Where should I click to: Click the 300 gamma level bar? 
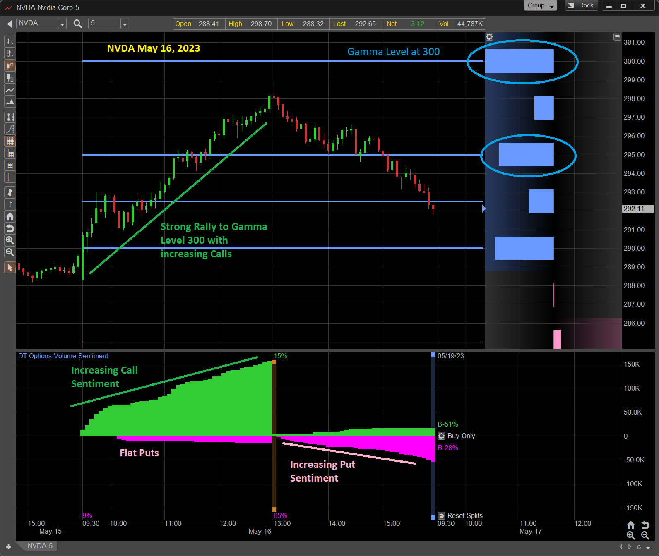point(519,61)
